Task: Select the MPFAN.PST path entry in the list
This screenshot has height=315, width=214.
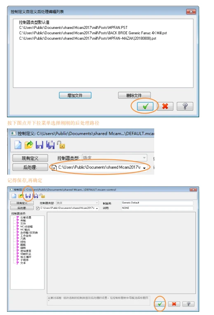Action: point(73,28)
